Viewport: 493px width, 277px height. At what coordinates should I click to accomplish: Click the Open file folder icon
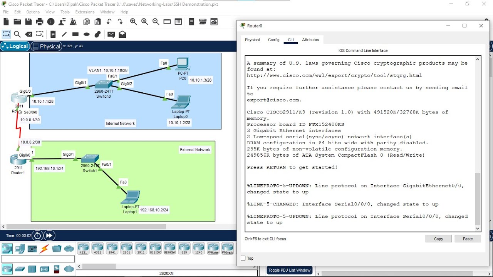17,22
